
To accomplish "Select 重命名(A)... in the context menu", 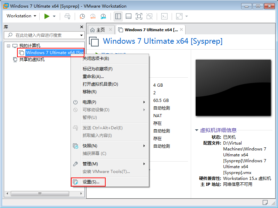I will pyautogui.click(x=93, y=77).
